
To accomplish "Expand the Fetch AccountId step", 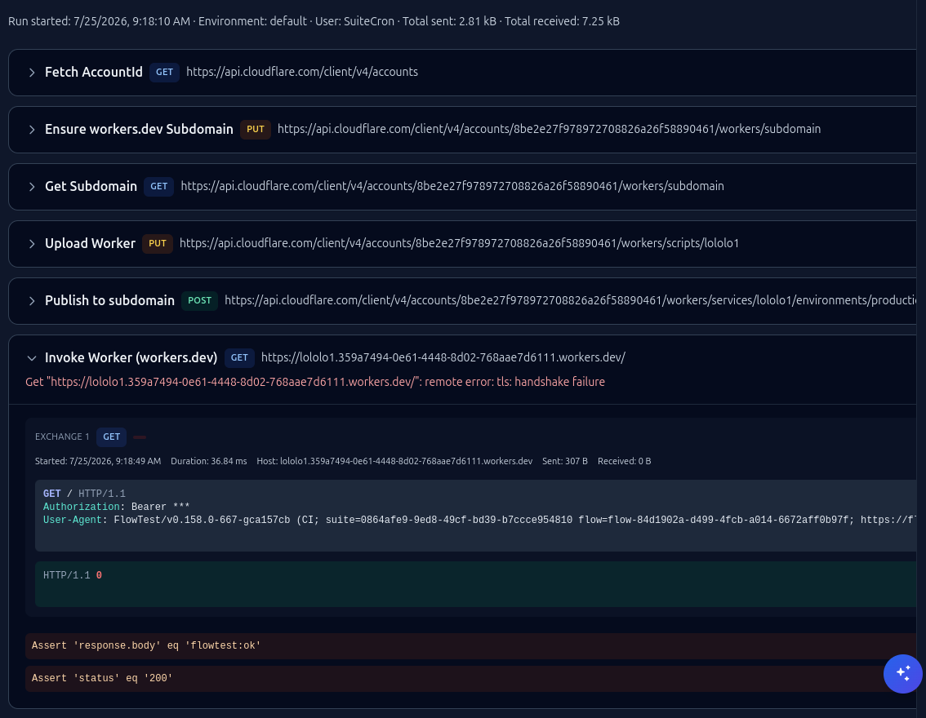I will tap(32, 73).
